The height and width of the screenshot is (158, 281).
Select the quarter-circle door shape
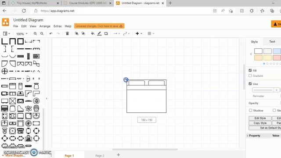[x=5, y=64]
